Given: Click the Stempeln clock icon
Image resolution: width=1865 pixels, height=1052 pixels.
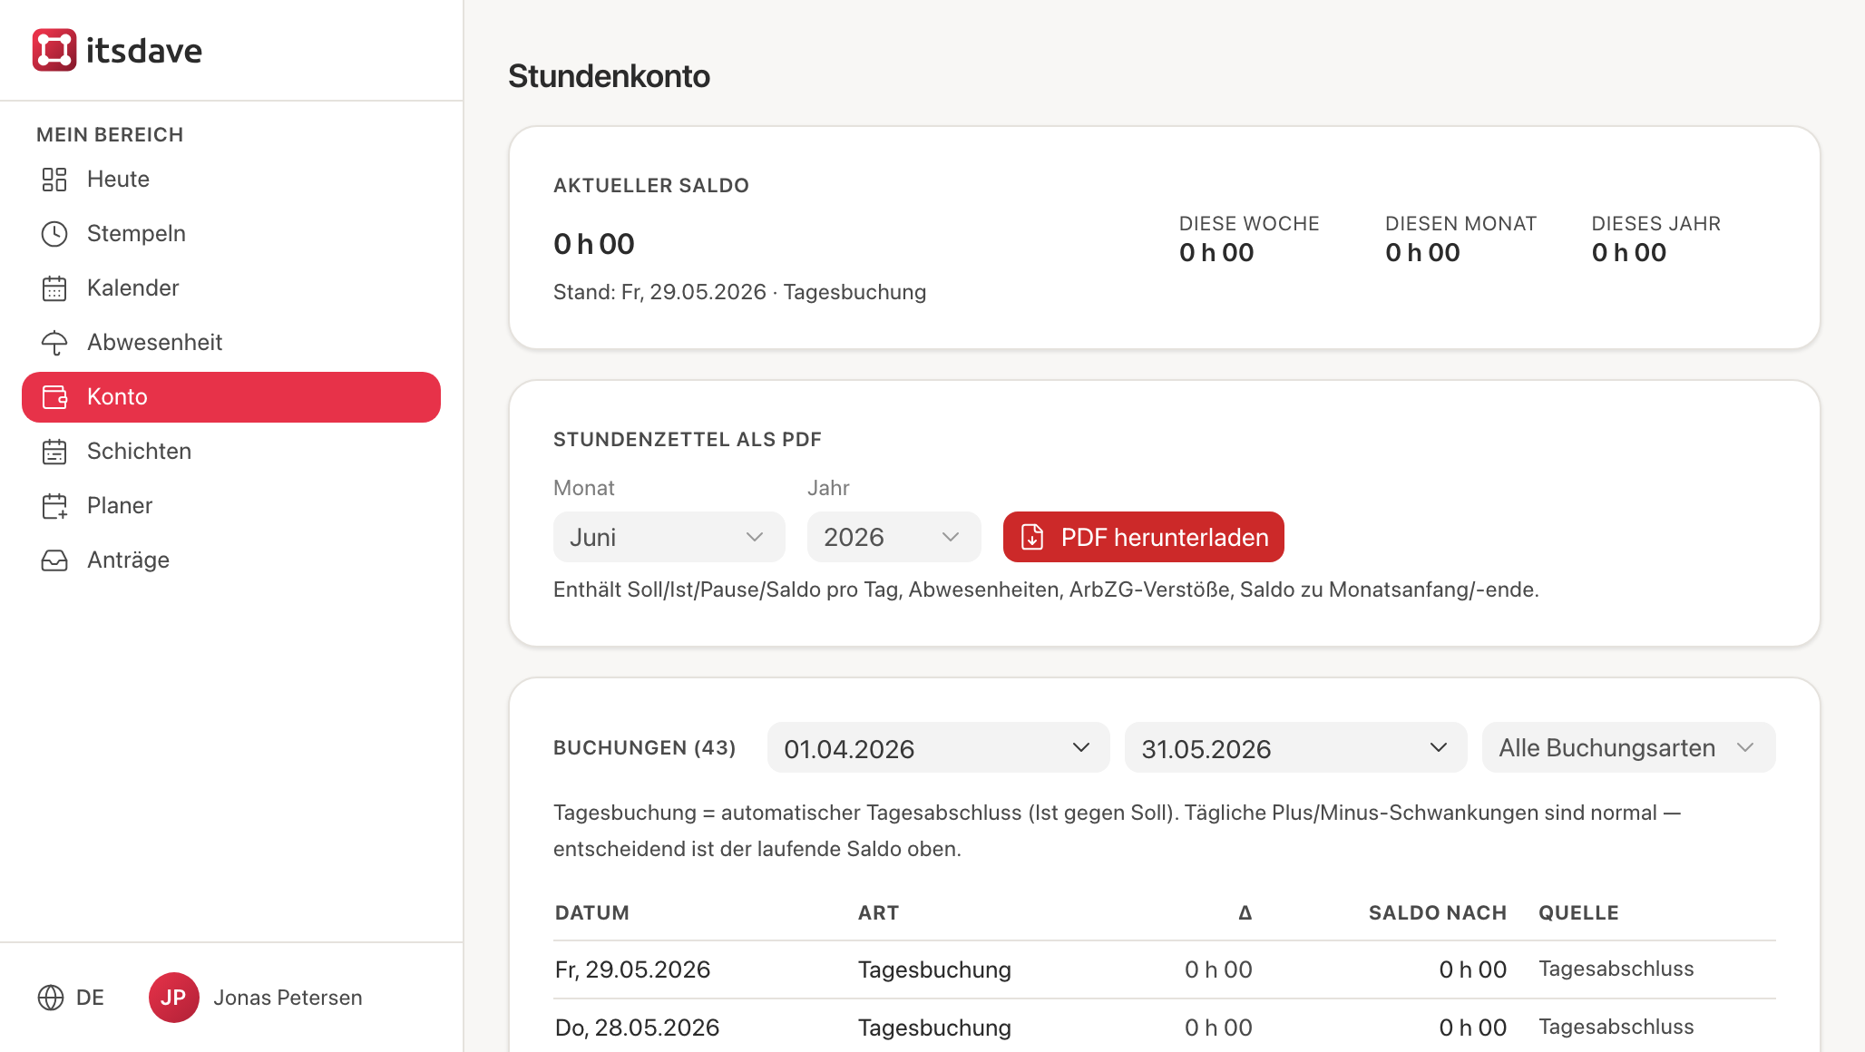Looking at the screenshot, I should 54,234.
